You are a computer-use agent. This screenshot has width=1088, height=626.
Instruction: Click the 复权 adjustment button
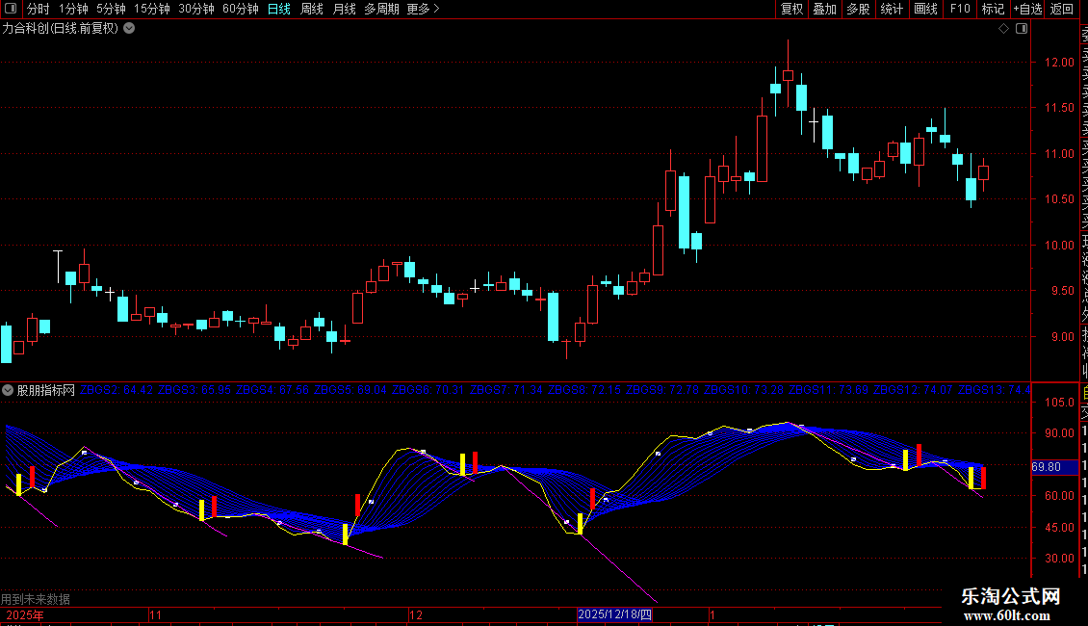791,9
